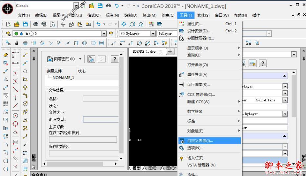Click the Saved Path field in file information
The image size is (306, 176).
[84, 153]
